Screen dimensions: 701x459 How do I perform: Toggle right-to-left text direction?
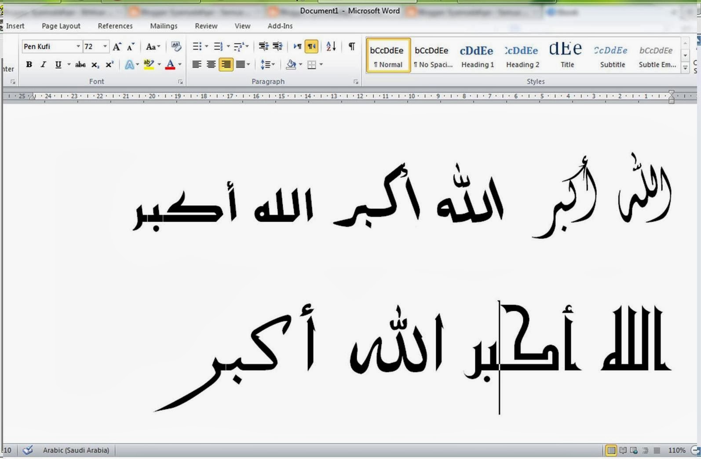coord(311,46)
